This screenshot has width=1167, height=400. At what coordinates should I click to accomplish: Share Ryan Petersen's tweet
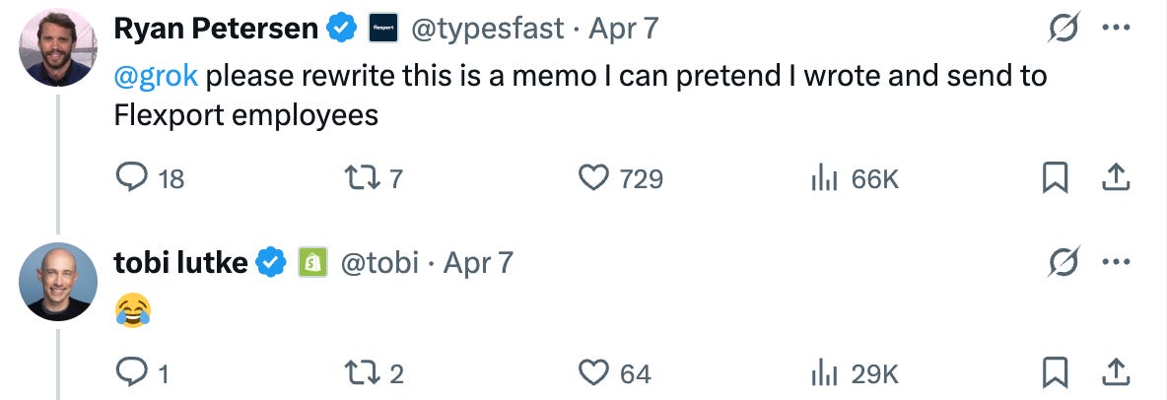click(1114, 177)
